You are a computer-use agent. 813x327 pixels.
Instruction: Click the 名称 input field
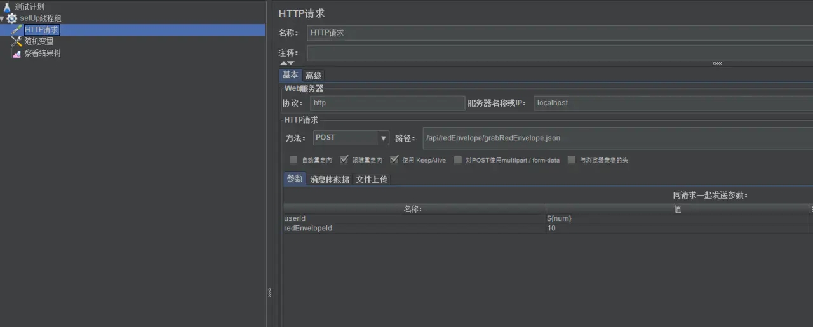[x=559, y=33]
